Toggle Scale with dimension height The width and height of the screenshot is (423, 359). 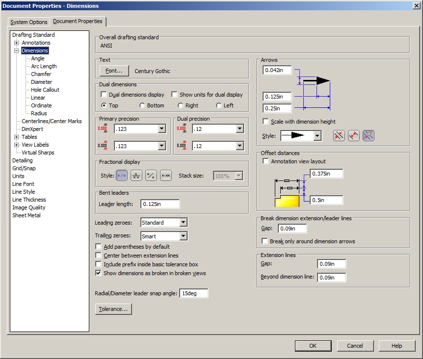tap(265, 122)
